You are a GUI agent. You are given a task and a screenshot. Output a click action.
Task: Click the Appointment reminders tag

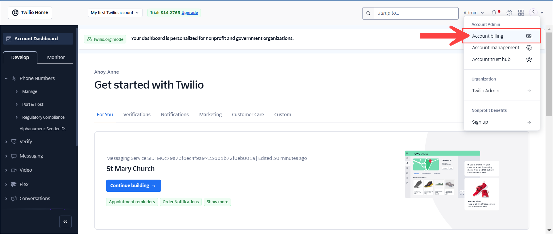(132, 202)
